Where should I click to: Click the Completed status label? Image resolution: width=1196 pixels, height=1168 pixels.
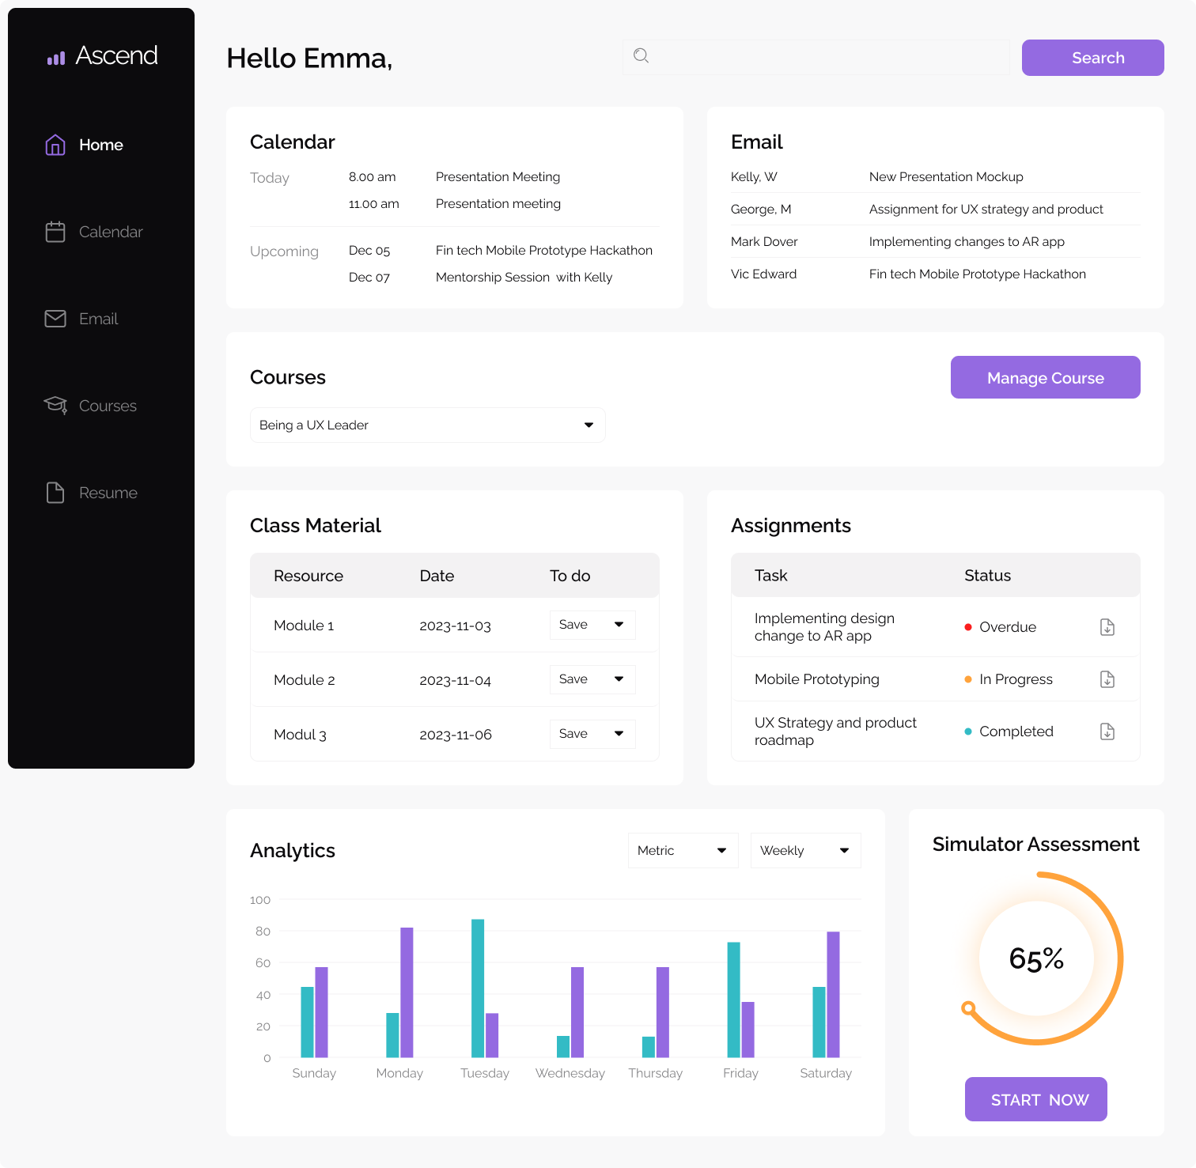(1016, 731)
